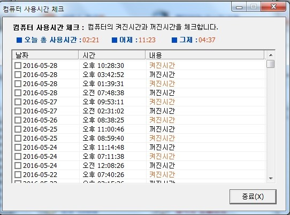Click yesterday's usage value 11:23

point(147,40)
